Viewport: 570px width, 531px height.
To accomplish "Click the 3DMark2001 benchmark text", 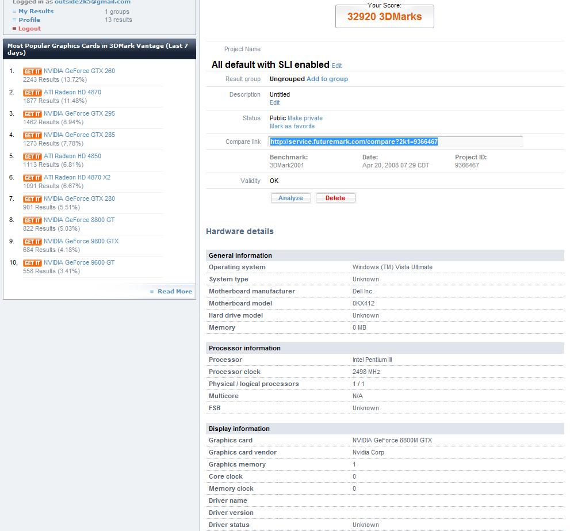I will [x=287, y=165].
